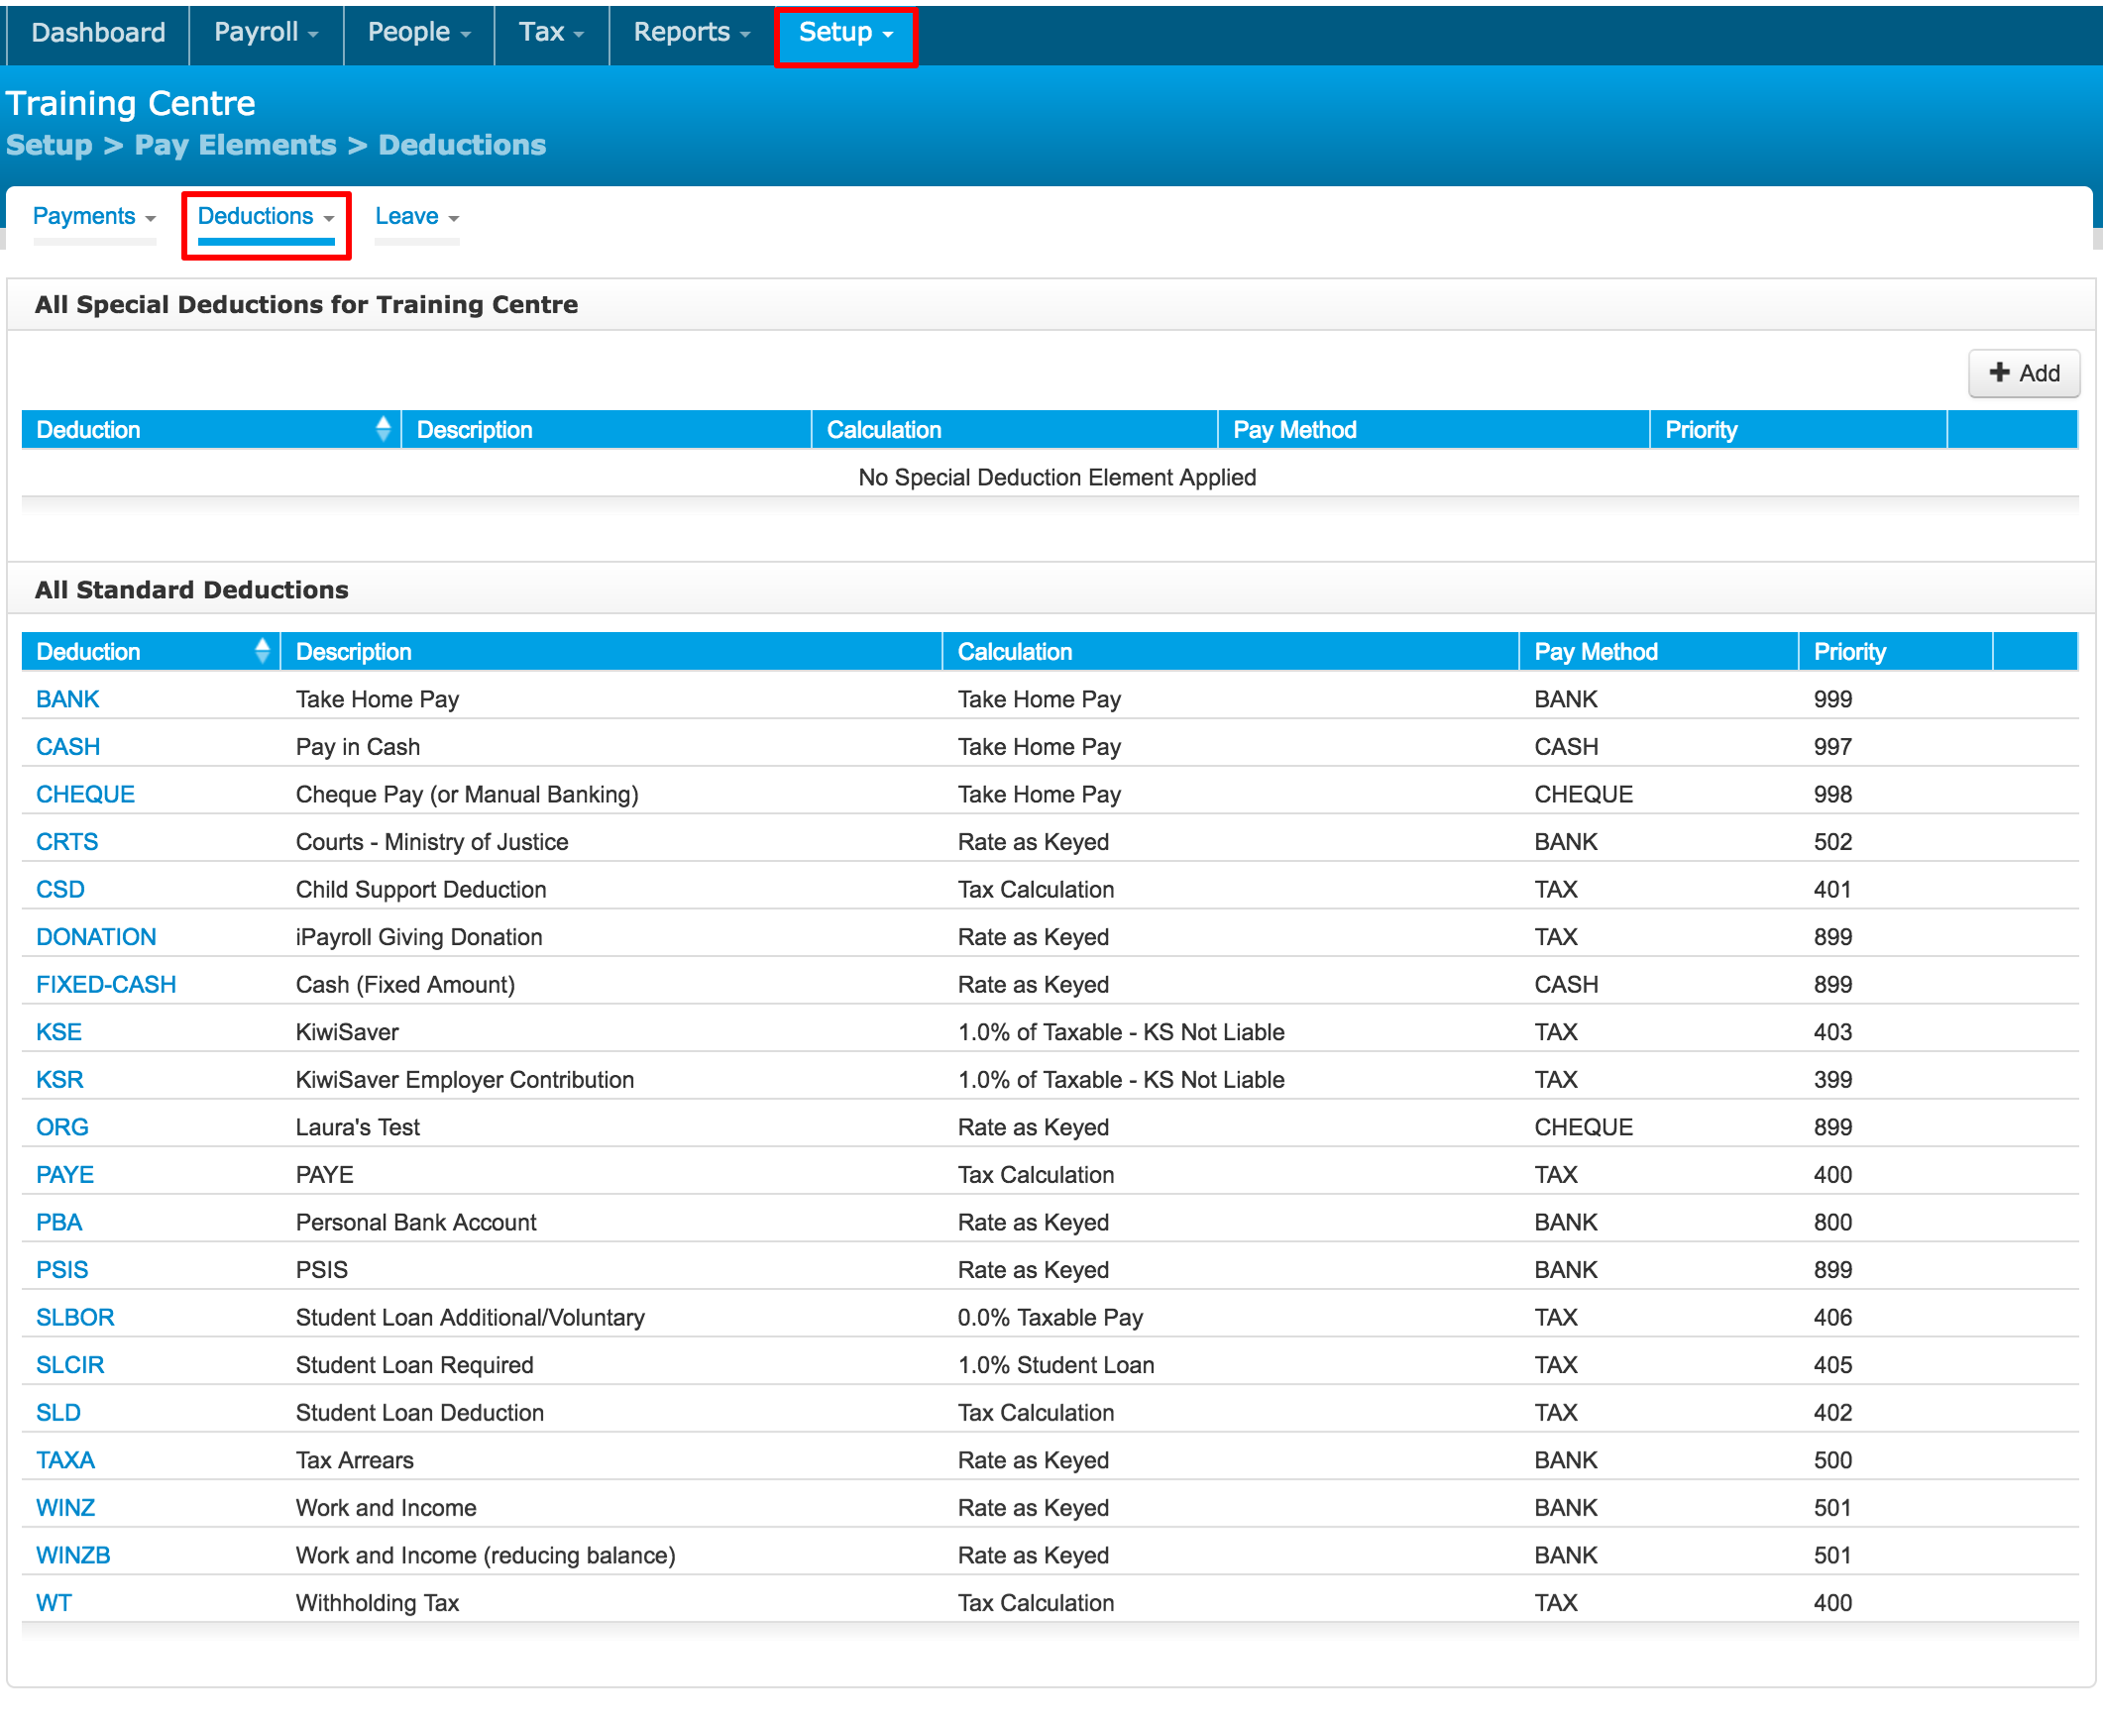
Task: Expand the Payroll menu
Action: (x=266, y=33)
